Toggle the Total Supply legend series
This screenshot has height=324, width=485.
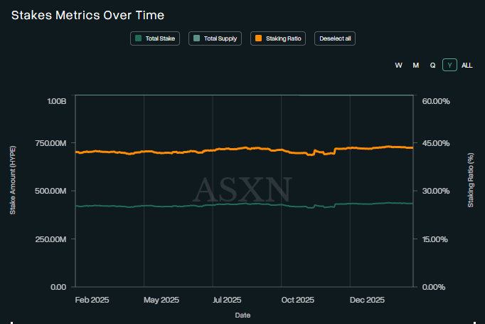pyautogui.click(x=216, y=38)
